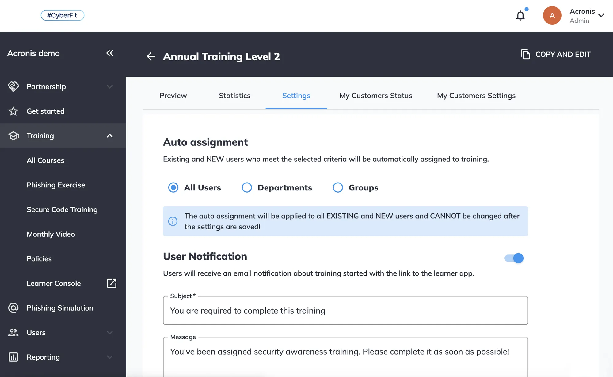Collapse the Training section chevron

110,136
